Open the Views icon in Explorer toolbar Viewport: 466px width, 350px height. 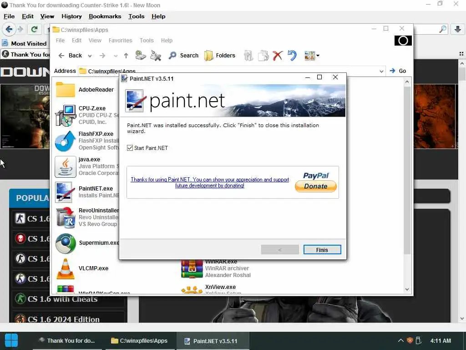(309, 55)
